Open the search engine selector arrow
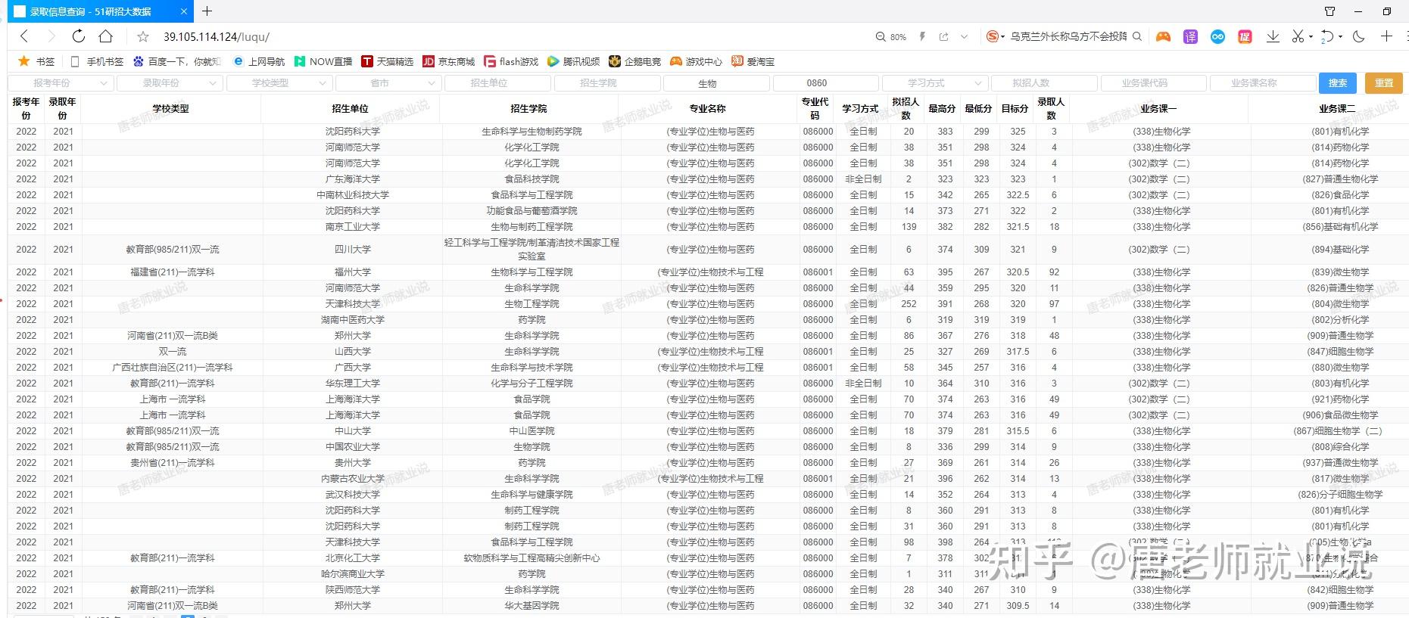 coord(1002,36)
